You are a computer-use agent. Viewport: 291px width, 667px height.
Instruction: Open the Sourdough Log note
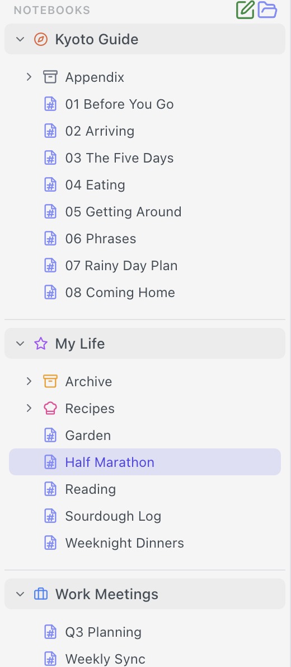(x=145, y=516)
